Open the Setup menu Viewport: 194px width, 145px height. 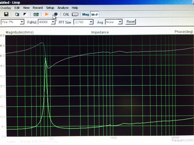pyautogui.click(x=50, y=8)
